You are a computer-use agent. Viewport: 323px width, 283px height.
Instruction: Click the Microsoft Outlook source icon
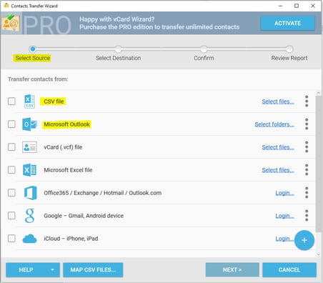pos(29,124)
